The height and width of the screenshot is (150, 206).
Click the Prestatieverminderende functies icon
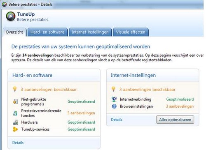click(15, 113)
